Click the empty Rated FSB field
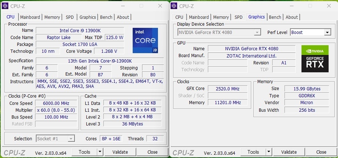 pos(56,124)
